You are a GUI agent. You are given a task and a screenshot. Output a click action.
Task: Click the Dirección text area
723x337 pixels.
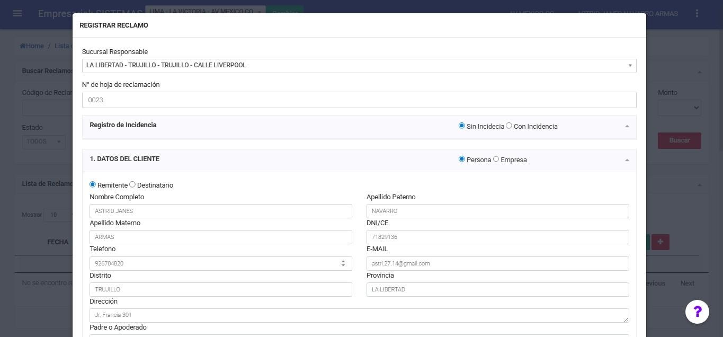point(359,315)
